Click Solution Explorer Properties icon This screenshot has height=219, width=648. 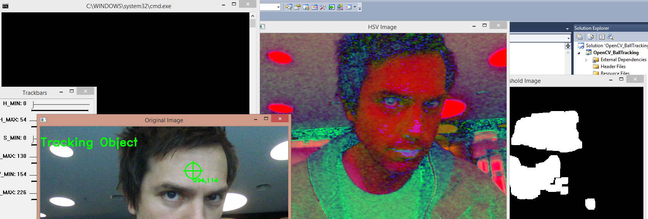click(x=579, y=37)
